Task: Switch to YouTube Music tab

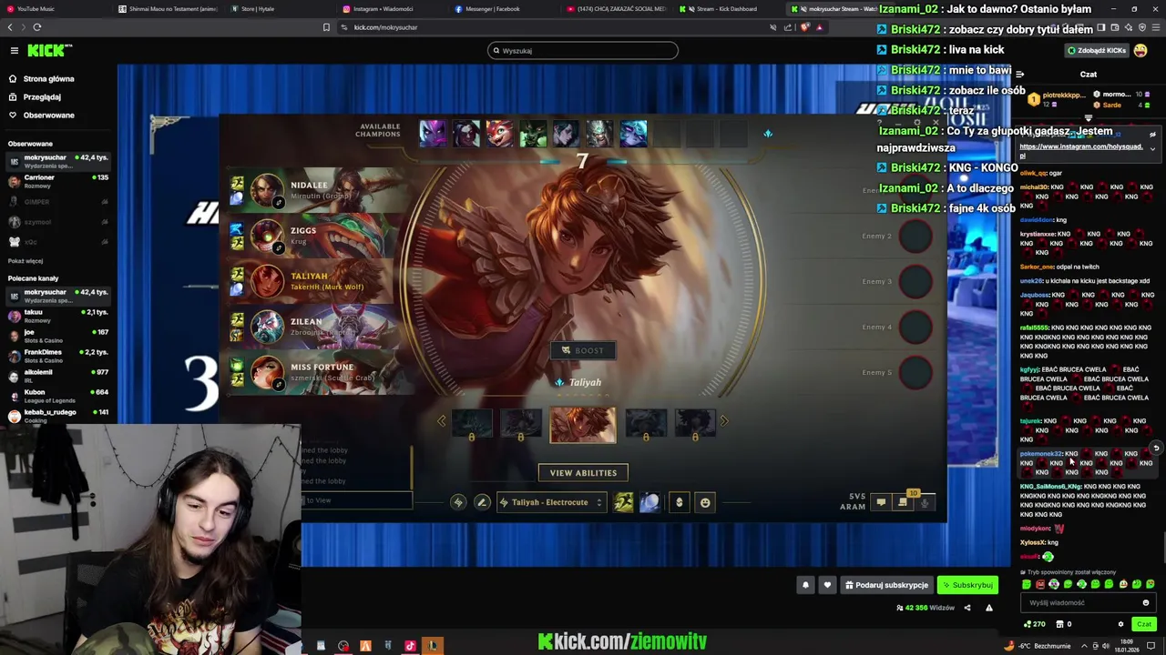Action: tap(55, 9)
